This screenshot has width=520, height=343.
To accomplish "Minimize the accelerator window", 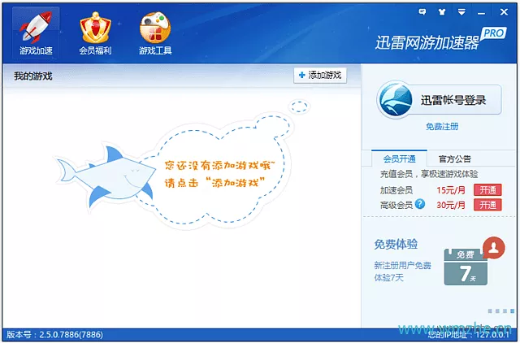I will [x=482, y=13].
